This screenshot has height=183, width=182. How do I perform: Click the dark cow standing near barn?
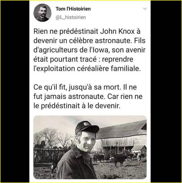(x=120, y=159)
